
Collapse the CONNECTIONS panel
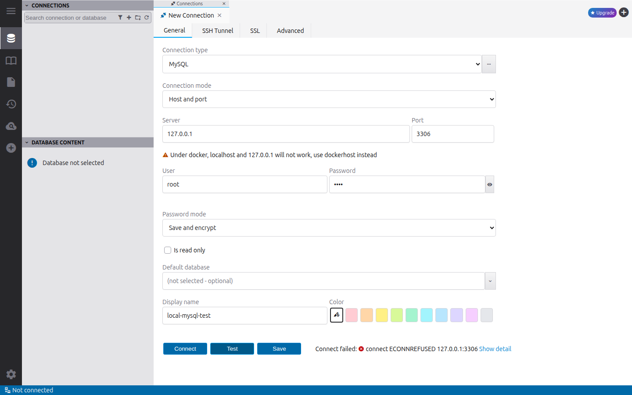coord(27,5)
